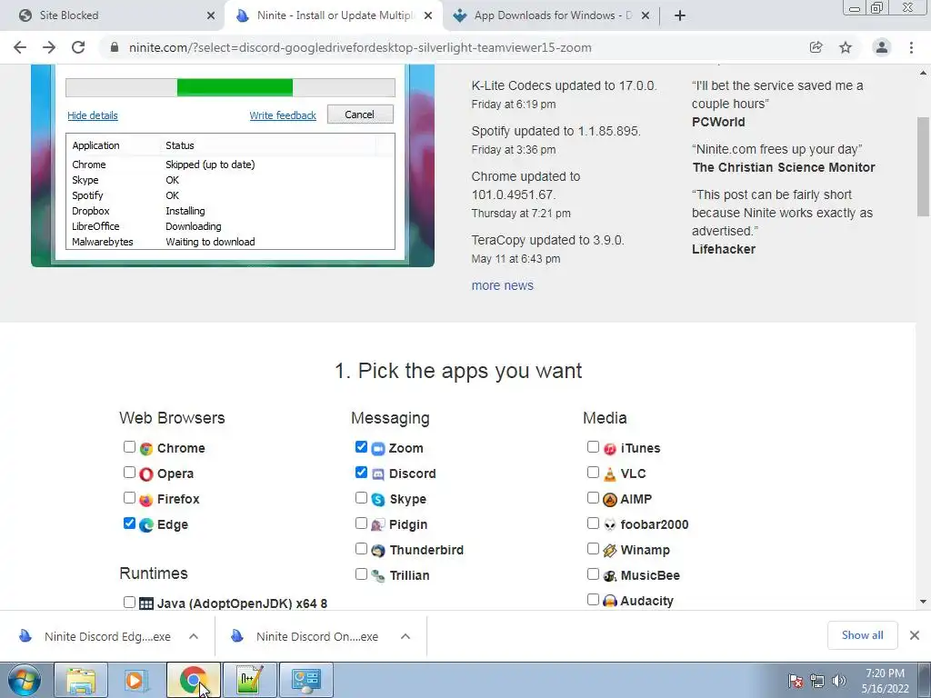Click the Thunderbird app icon

[378, 551]
